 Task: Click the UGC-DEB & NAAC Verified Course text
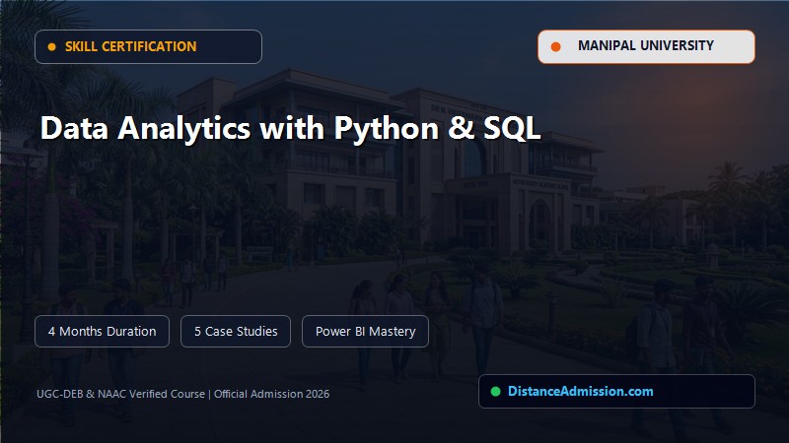(x=120, y=394)
